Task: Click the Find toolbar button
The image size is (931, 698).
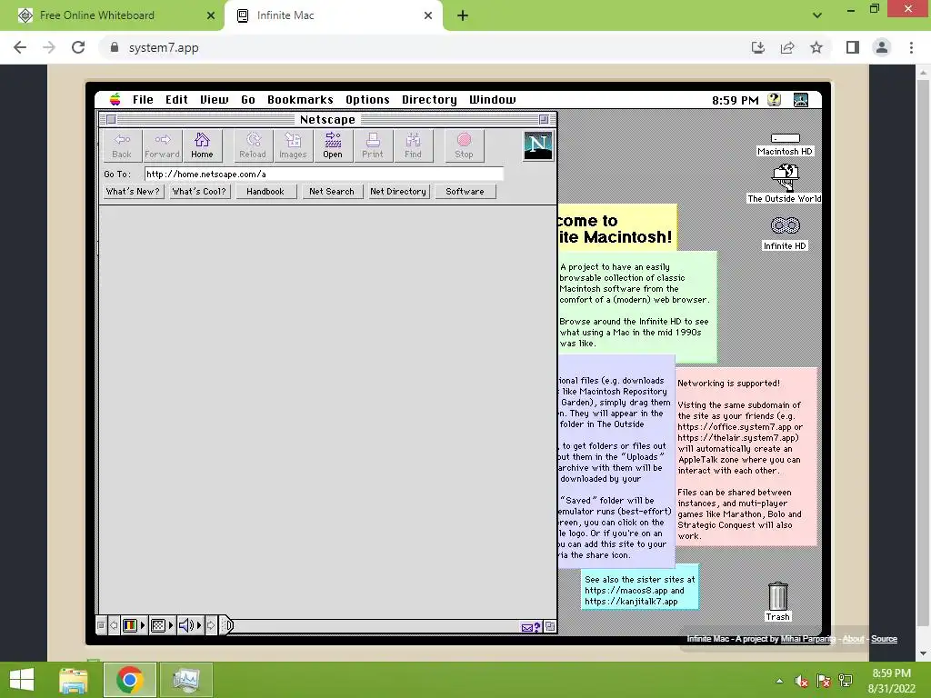Action: click(413, 146)
